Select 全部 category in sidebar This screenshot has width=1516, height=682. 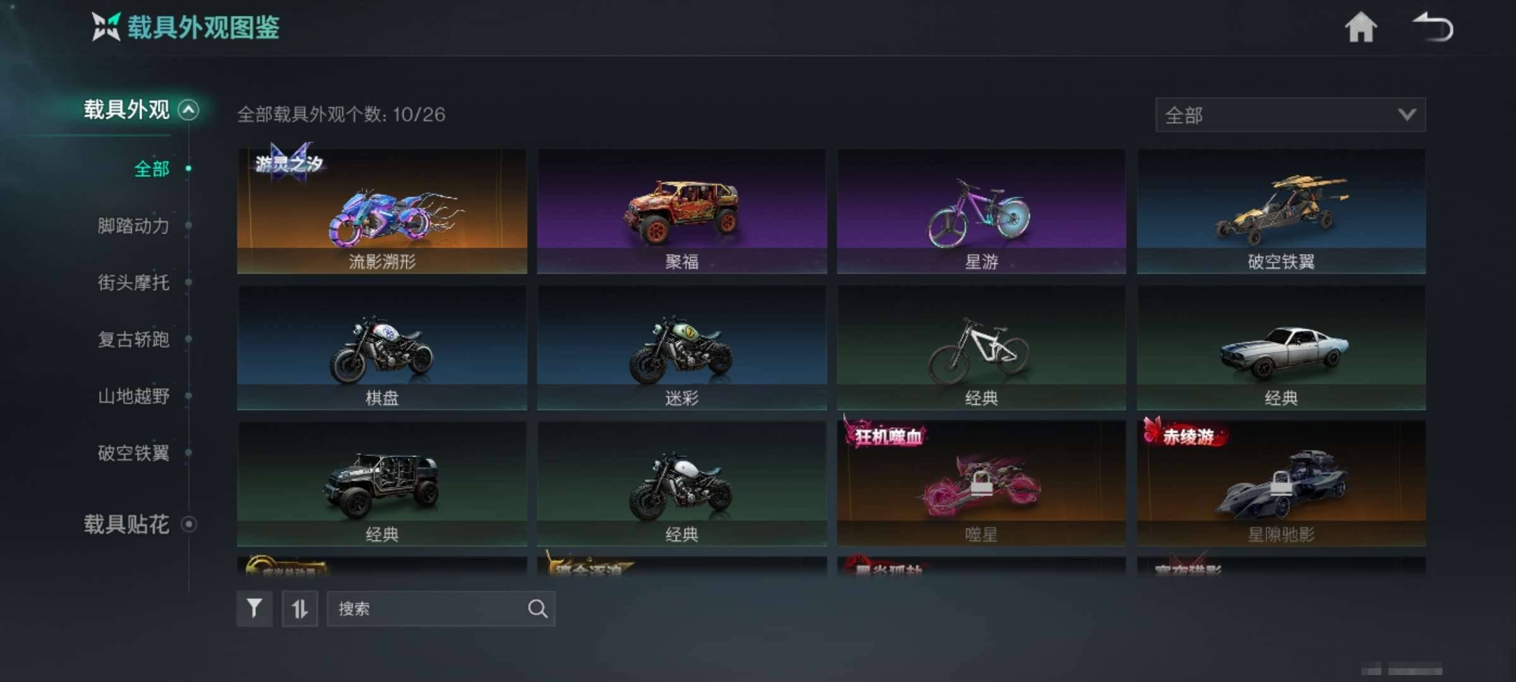(x=152, y=169)
